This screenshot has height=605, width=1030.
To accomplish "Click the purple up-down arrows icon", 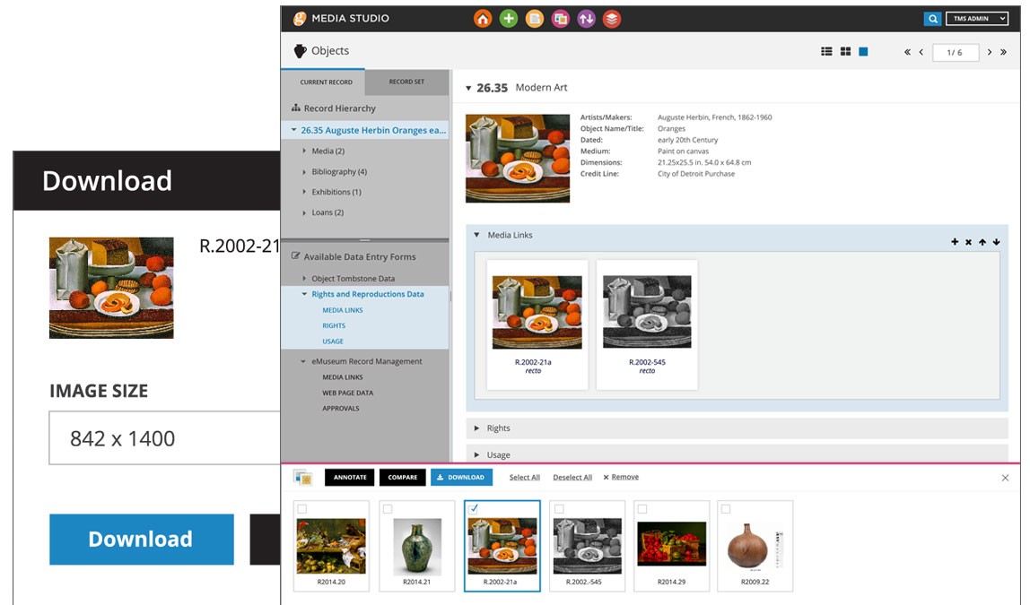I will point(586,19).
